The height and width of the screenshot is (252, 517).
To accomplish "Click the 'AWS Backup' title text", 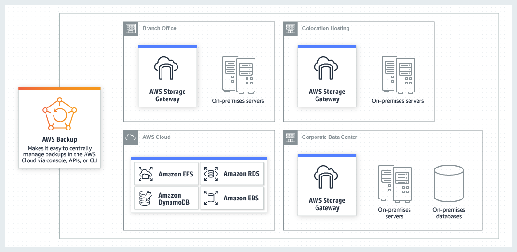I will pos(59,139).
